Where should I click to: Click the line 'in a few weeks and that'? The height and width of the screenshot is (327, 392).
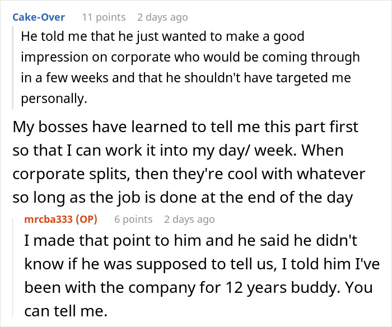click(x=186, y=78)
